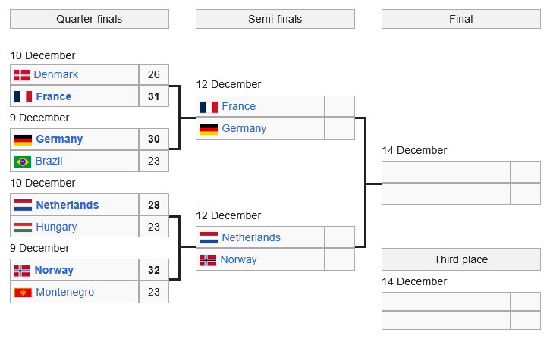Click the Germany flag in semi-finals

point(209,129)
